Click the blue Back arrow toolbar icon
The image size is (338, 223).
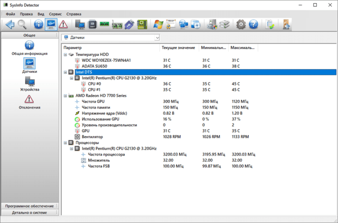coord(10,24)
